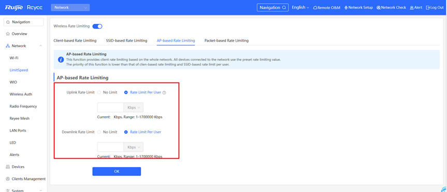The width and height of the screenshot is (447, 192).
Task: Click the Uplink rate value input field
Action: [x=110, y=107]
